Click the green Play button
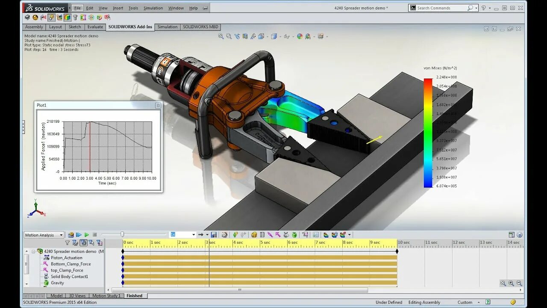The height and width of the screenshot is (308, 547). click(87, 235)
